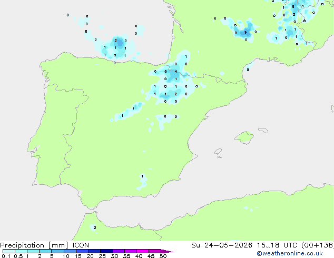Click the Precipitation [mm] ICON title
Screen dimensions: 334x258
[x=45, y=245]
